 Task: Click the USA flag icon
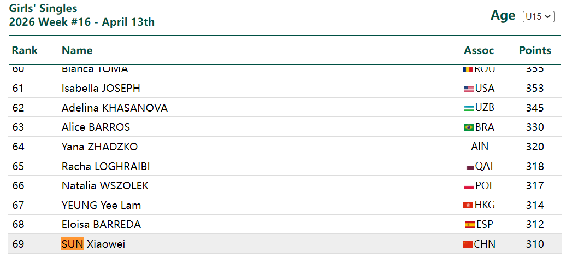tap(468, 89)
